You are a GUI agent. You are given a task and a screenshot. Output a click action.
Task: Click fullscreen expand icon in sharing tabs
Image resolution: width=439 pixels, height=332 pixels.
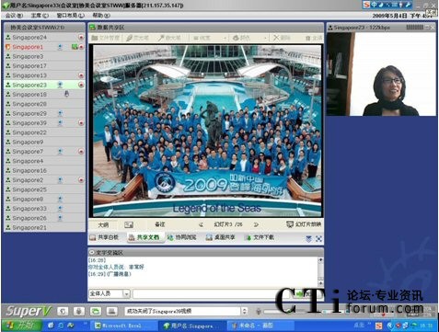(318, 239)
